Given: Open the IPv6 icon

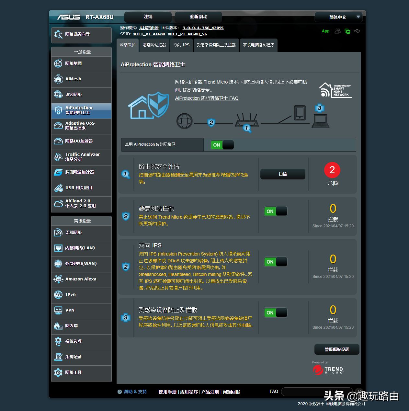Looking at the screenshot, I should pyautogui.click(x=58, y=295).
